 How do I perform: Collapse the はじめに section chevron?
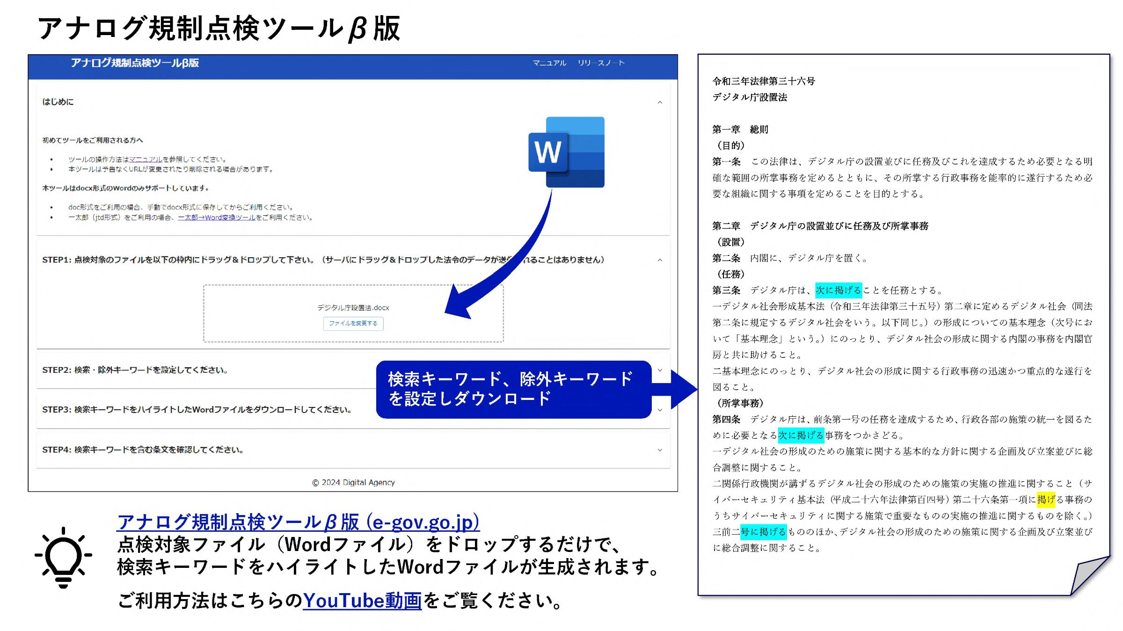click(x=660, y=102)
